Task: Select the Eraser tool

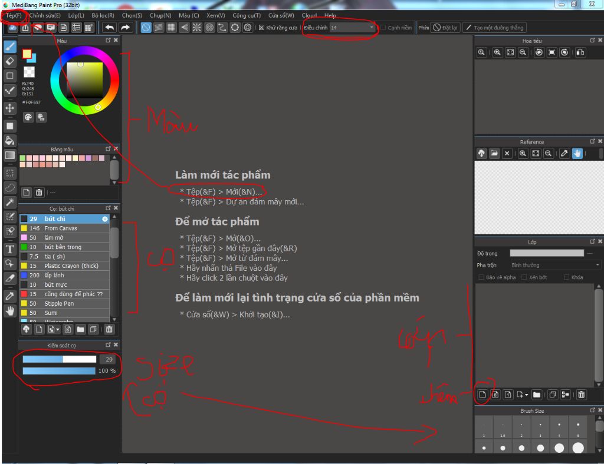Action: [10, 61]
